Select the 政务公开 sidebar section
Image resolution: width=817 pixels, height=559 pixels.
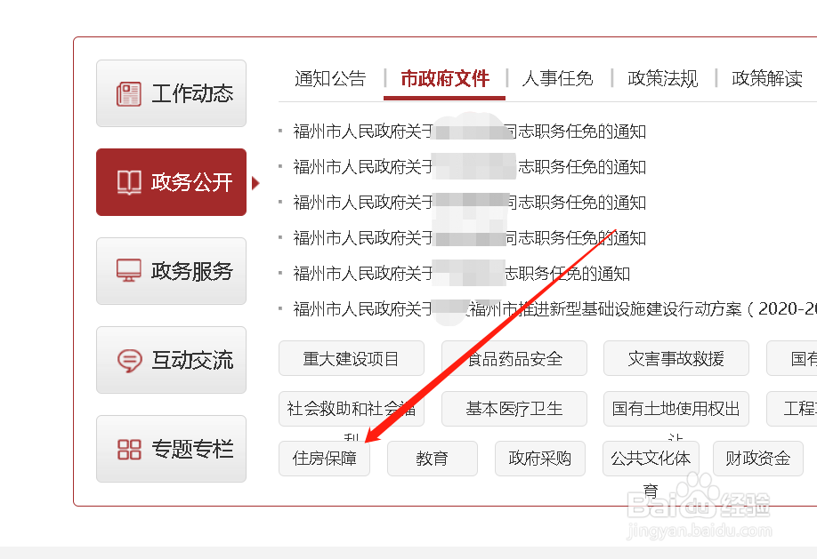(172, 182)
